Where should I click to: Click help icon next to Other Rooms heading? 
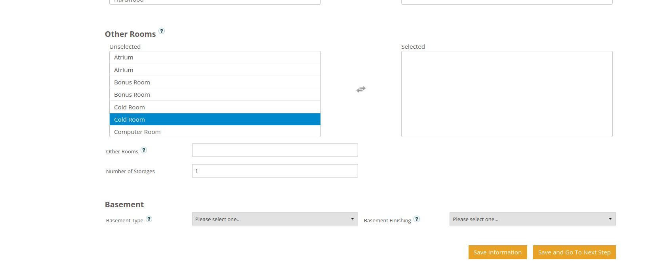(162, 31)
